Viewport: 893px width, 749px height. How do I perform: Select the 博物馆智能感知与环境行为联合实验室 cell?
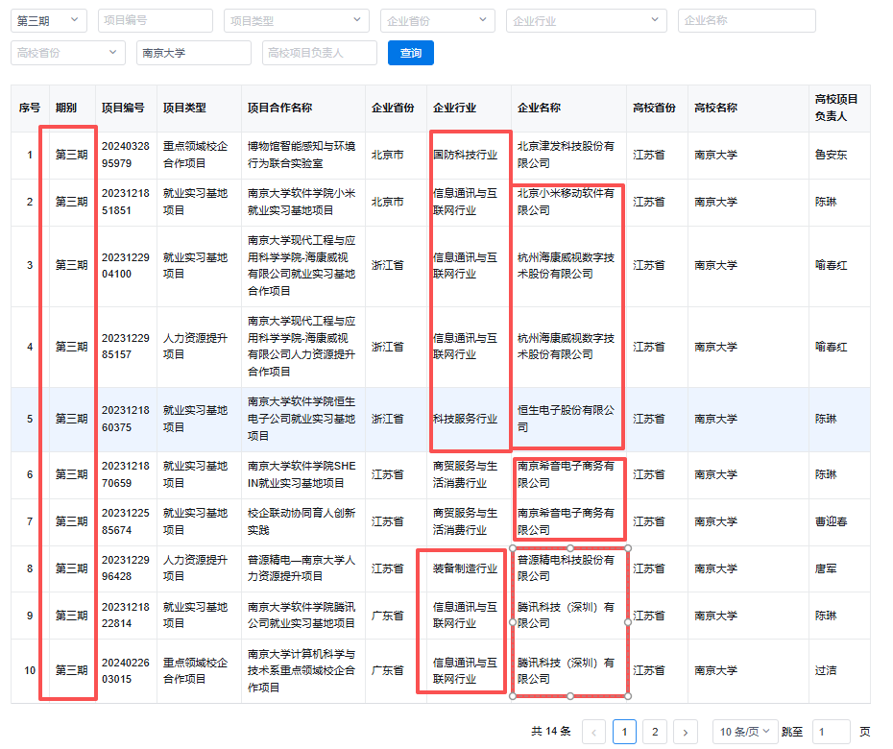(302, 155)
